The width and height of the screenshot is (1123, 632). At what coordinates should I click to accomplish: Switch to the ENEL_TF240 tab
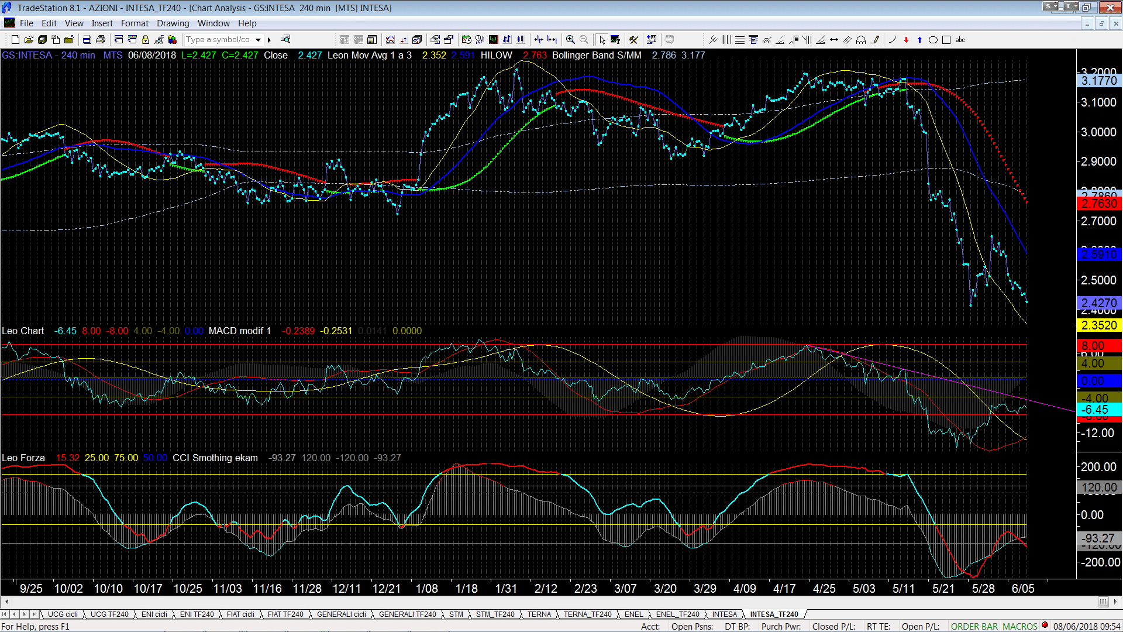(x=677, y=614)
